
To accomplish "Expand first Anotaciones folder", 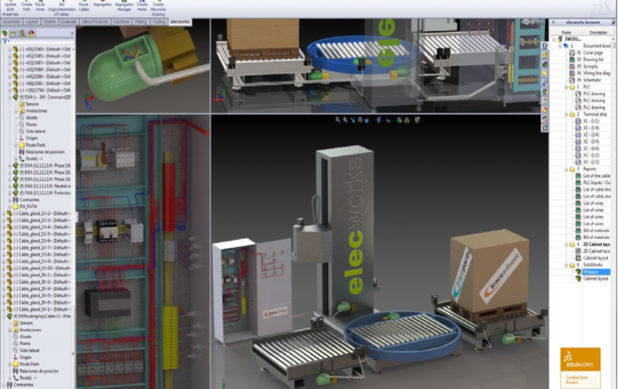I will (15, 111).
